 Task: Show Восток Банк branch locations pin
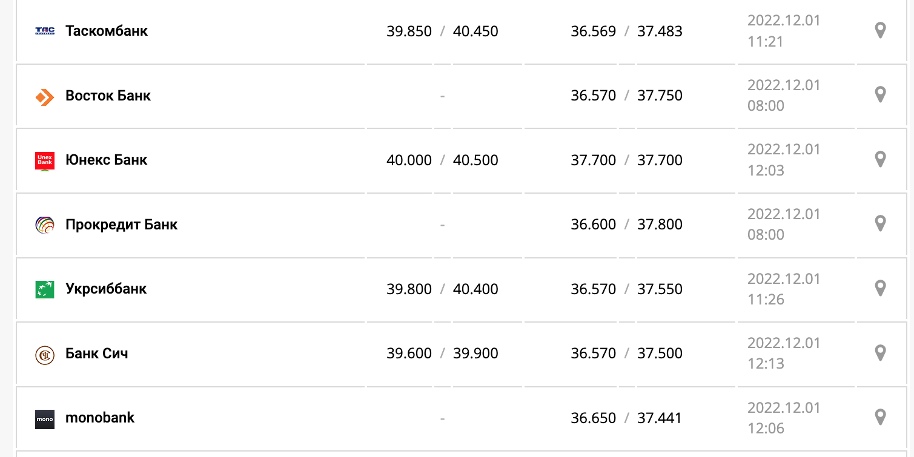tap(880, 95)
